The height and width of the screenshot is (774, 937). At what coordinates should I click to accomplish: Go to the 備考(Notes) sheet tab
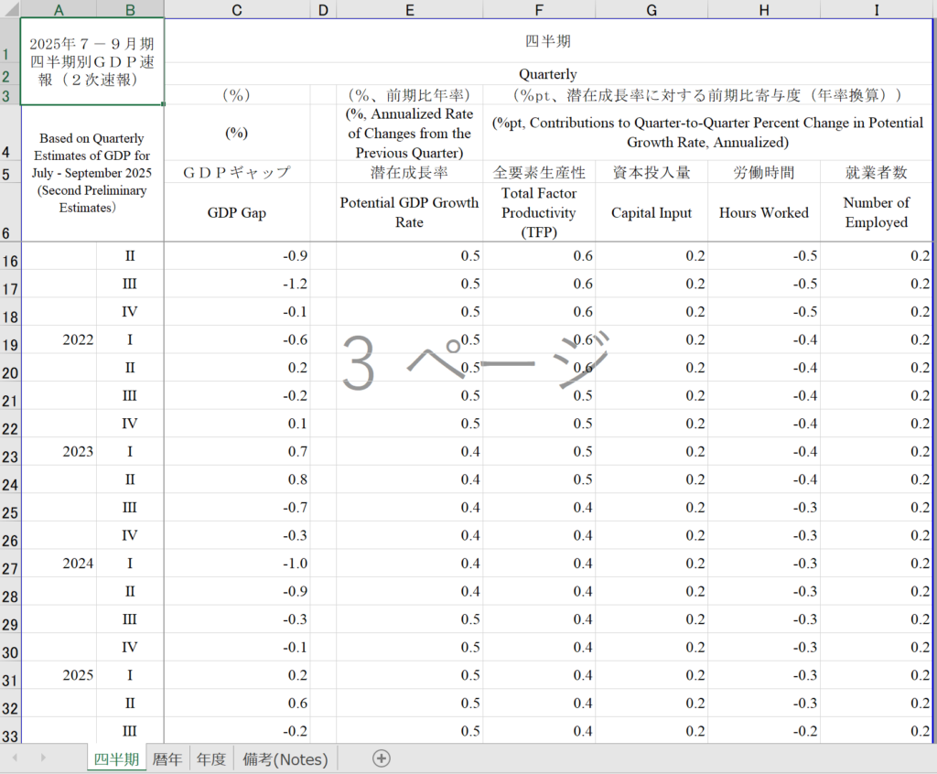[x=285, y=758]
